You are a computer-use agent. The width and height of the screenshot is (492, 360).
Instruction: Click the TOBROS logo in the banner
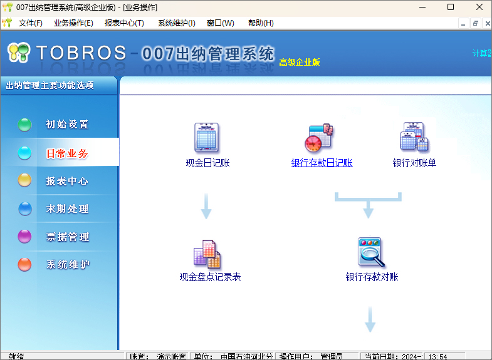click(x=19, y=52)
